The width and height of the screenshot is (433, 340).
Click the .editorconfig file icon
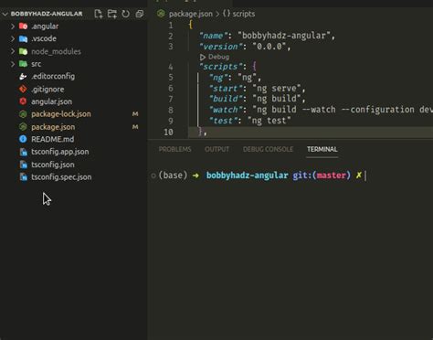[x=23, y=77]
